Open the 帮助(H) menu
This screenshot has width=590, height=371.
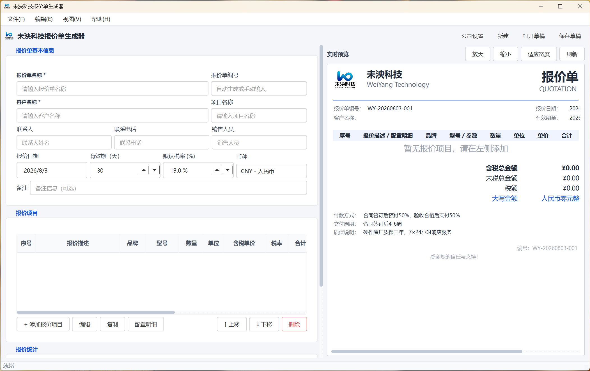tap(101, 19)
